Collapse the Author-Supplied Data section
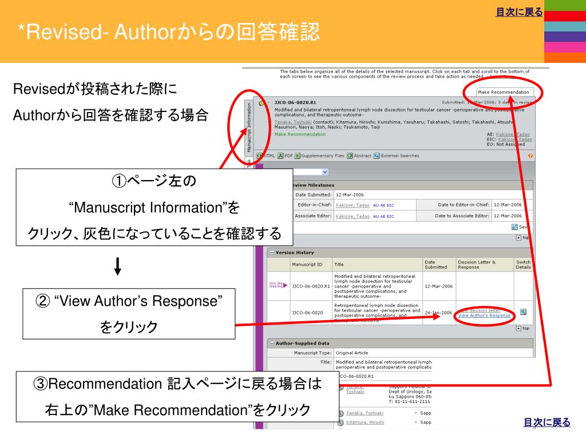 tap(272, 344)
